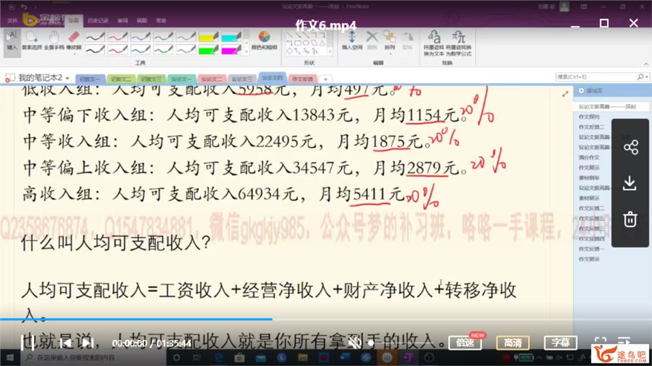
Task: Click the undo arrow in title bar
Action: tap(24, 7)
